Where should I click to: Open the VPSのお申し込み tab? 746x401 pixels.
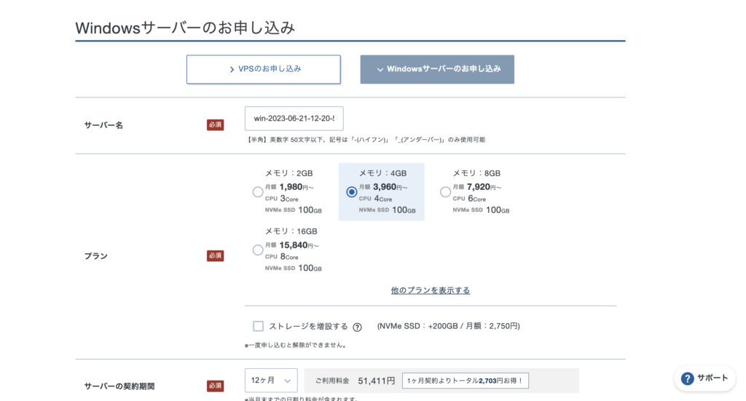pyautogui.click(x=263, y=69)
